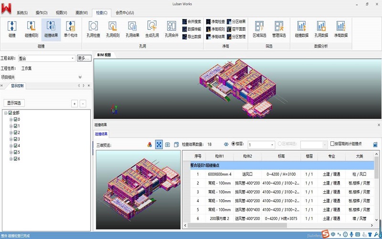Select the 显示控制 panel tab
The image size is (382, 239).
point(17,86)
